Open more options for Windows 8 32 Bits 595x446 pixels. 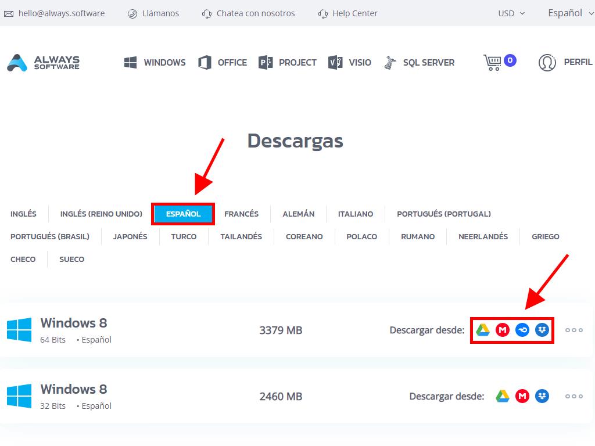[x=574, y=396]
